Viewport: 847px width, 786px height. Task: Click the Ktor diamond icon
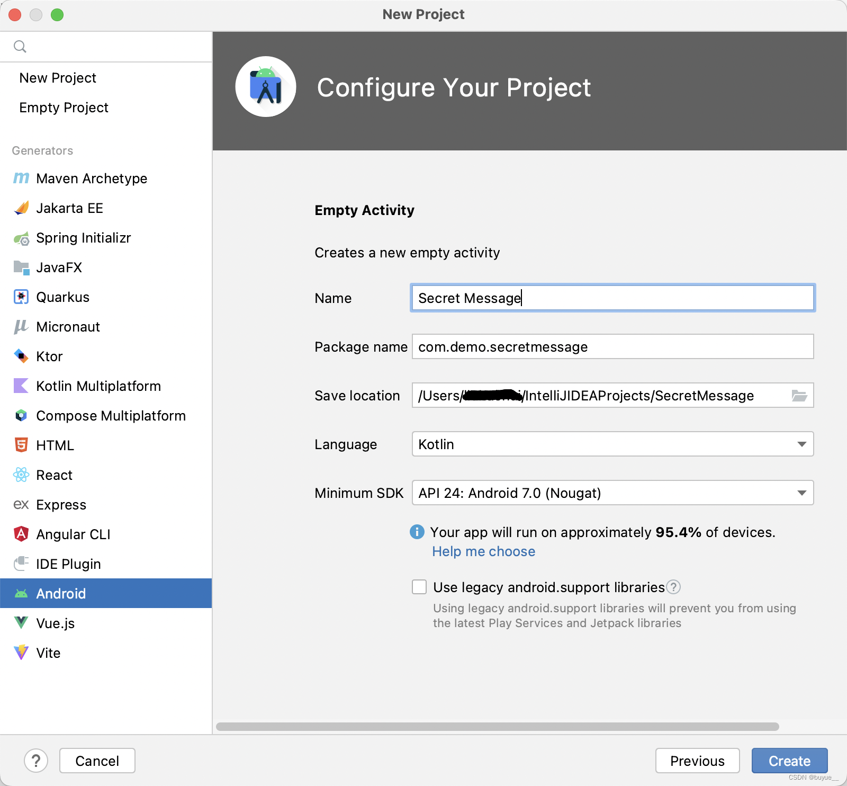[x=21, y=356]
